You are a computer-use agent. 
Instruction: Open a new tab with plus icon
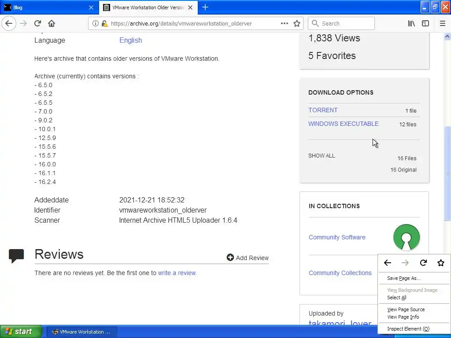(205, 7)
